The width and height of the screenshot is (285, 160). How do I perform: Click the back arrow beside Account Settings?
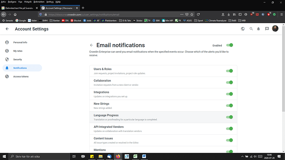[7, 29]
